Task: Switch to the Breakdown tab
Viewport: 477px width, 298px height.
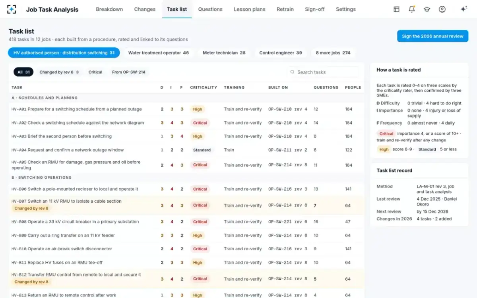Action: (x=109, y=9)
